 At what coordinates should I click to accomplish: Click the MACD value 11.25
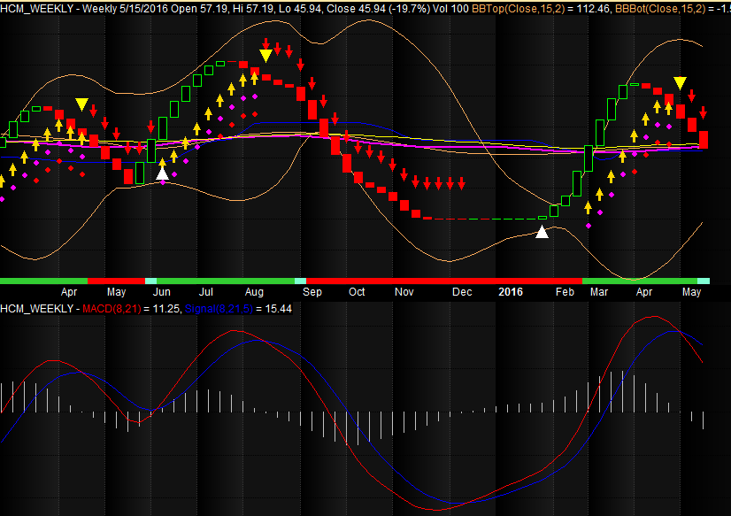click(166, 309)
